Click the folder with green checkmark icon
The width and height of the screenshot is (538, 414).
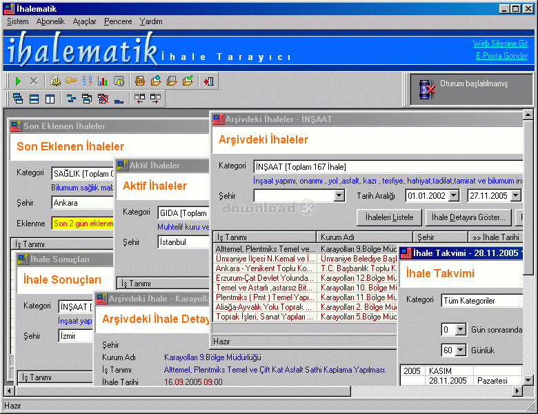pos(188,81)
